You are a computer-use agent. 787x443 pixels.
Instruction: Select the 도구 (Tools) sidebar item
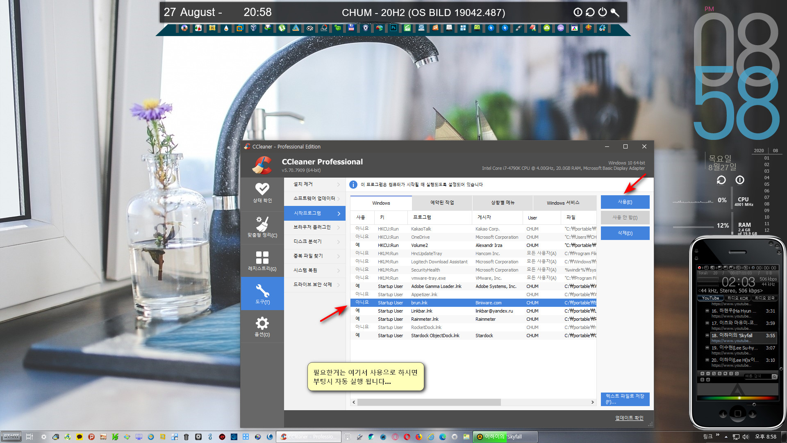[x=262, y=294]
